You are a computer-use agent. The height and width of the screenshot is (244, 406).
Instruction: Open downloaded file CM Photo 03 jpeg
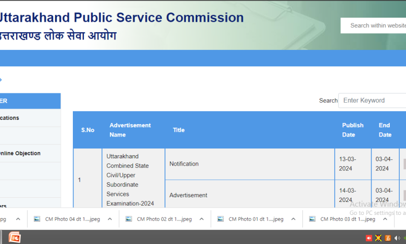click(x=348, y=219)
